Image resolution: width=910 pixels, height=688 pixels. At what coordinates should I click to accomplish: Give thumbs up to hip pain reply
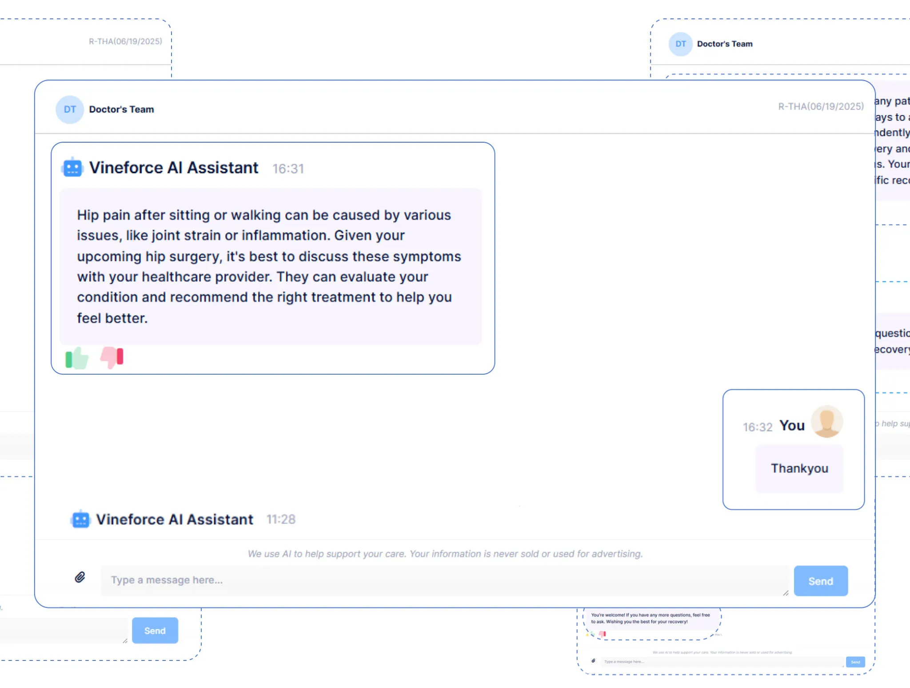77,358
